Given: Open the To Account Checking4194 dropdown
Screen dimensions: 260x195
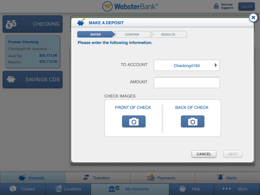Looking at the screenshot, I should pos(187,65).
